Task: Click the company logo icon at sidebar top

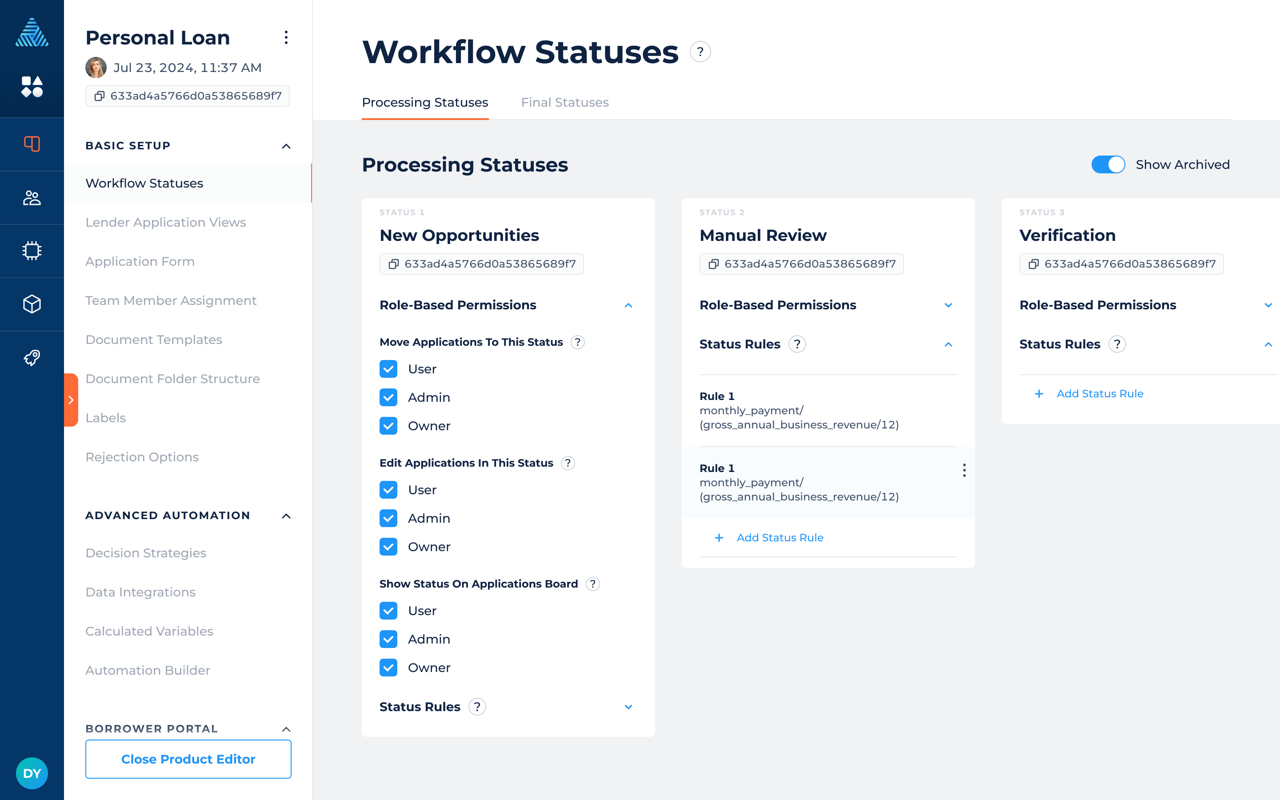Action: click(32, 32)
